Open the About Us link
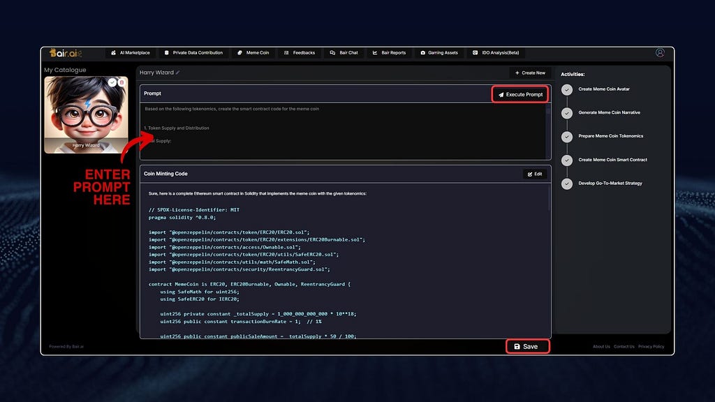The width and height of the screenshot is (715, 402). point(601,346)
